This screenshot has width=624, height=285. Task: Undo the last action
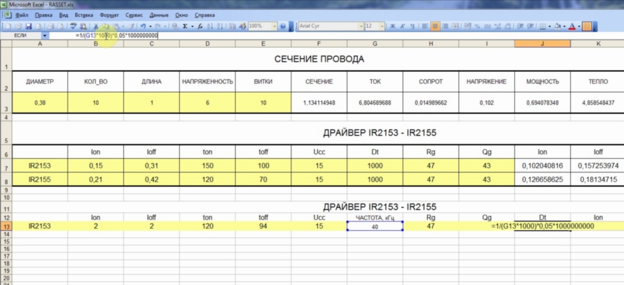point(143,26)
